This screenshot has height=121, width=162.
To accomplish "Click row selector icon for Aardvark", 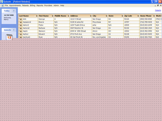I will coord(21,37).
